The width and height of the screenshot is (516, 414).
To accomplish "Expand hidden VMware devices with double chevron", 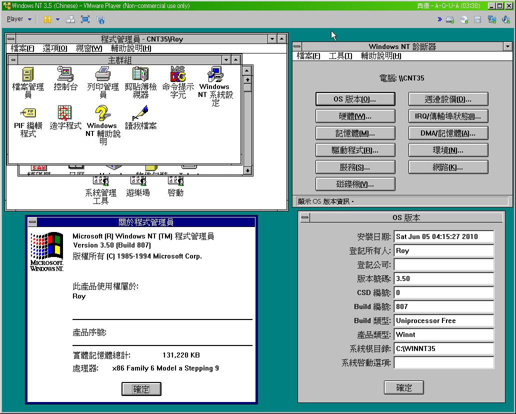I will (439, 19).
